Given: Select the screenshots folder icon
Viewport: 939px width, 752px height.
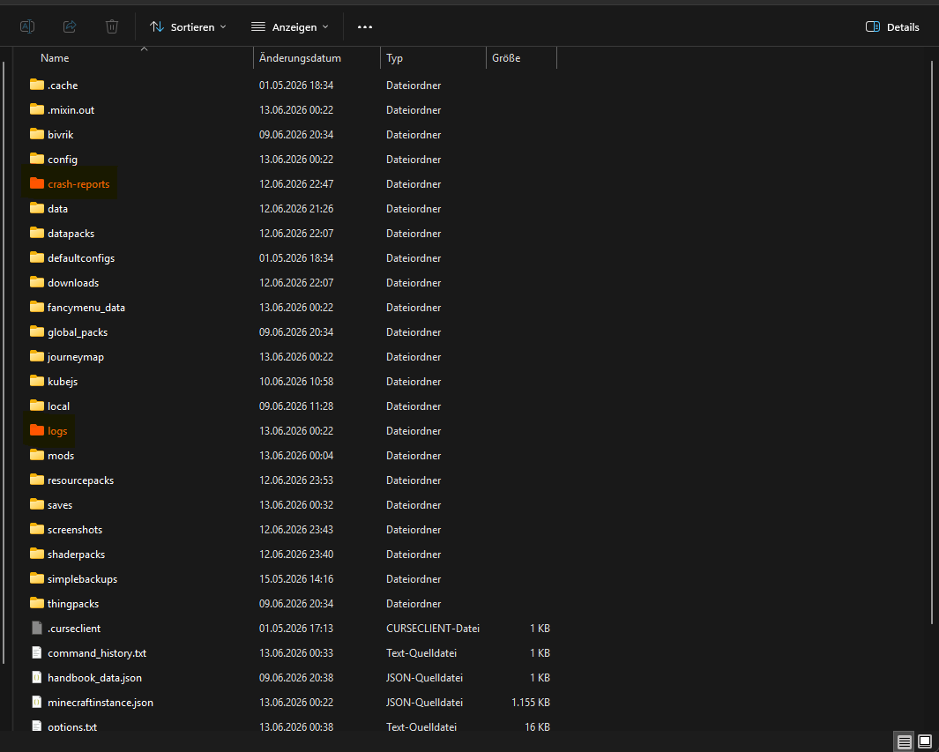Looking at the screenshot, I should coord(37,529).
